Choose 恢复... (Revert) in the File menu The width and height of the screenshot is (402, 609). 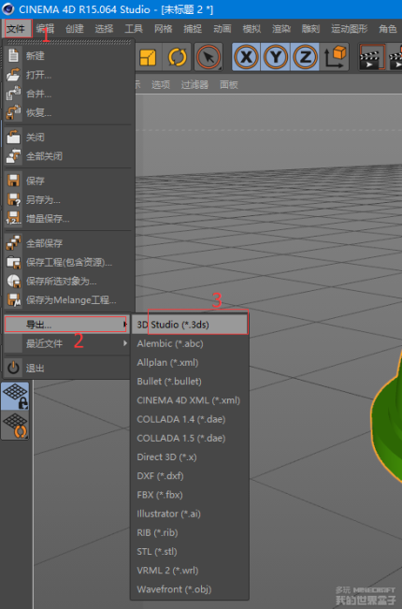click(x=68, y=113)
